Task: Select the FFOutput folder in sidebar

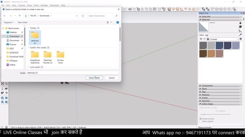Action: click(x=13, y=61)
